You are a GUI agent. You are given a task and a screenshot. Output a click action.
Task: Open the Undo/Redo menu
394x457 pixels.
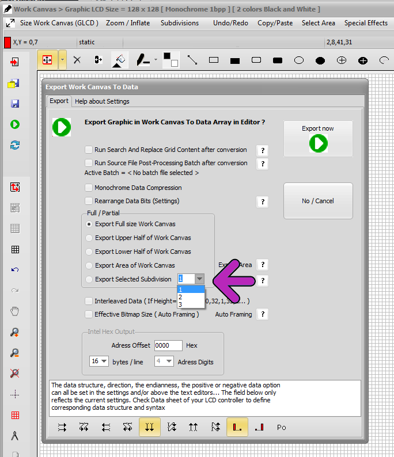pos(230,23)
